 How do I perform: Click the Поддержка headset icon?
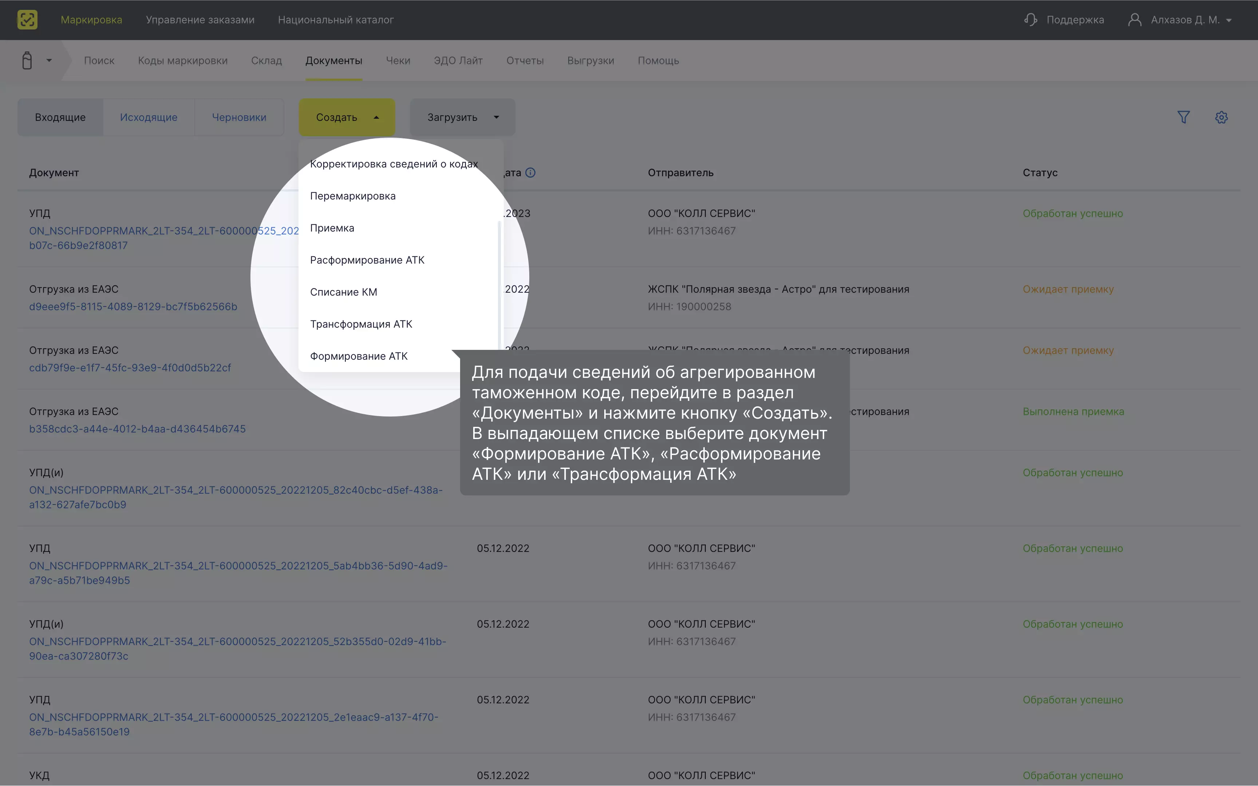(1030, 20)
